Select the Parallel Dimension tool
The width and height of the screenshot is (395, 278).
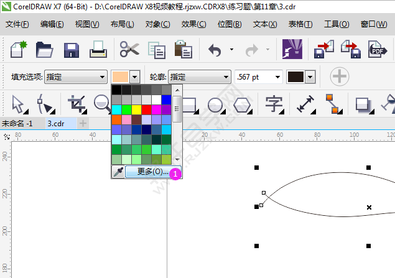point(306,104)
